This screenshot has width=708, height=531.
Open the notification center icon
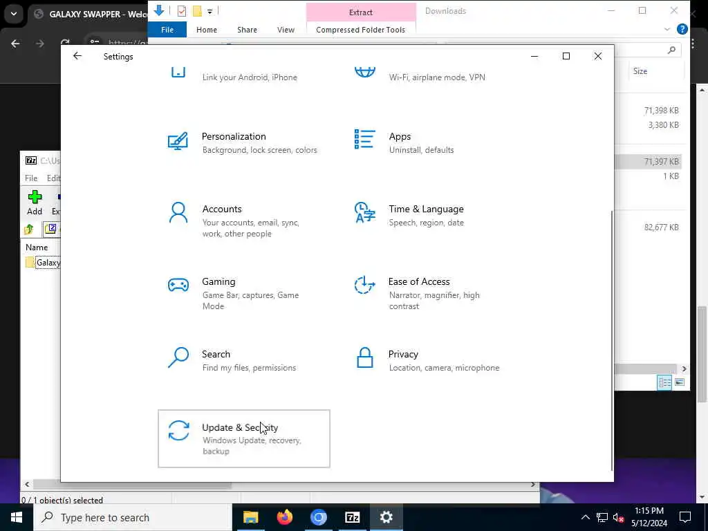pos(685,517)
